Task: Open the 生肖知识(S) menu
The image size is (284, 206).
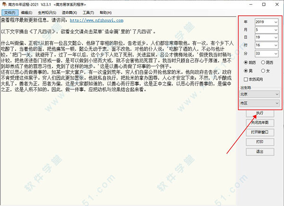Action: click(49, 11)
